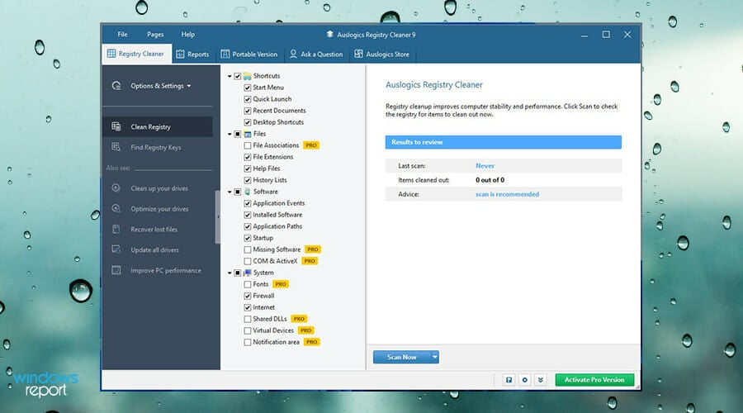
Task: Click the Improve PC performance icon
Action: click(116, 270)
